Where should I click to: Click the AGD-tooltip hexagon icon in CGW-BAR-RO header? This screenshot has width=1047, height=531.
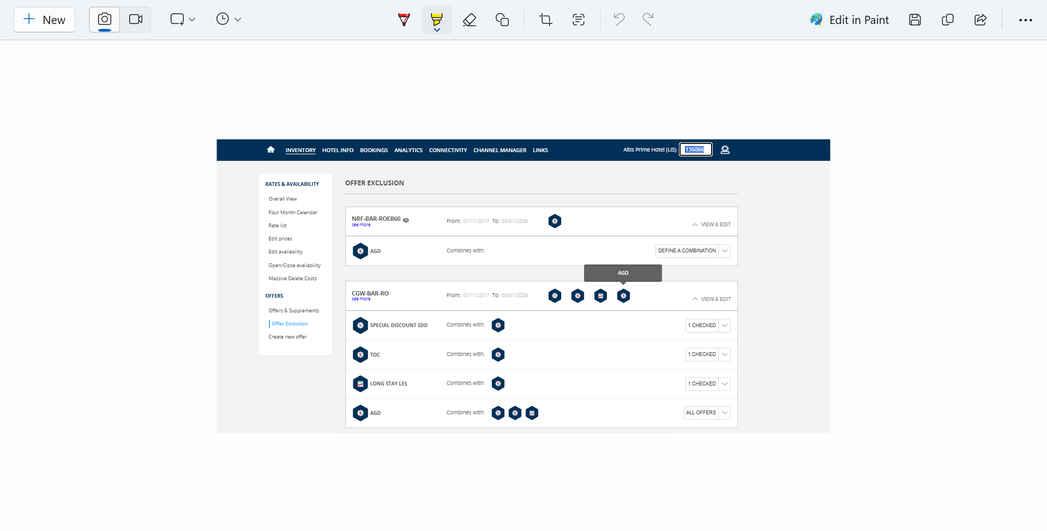(x=623, y=295)
